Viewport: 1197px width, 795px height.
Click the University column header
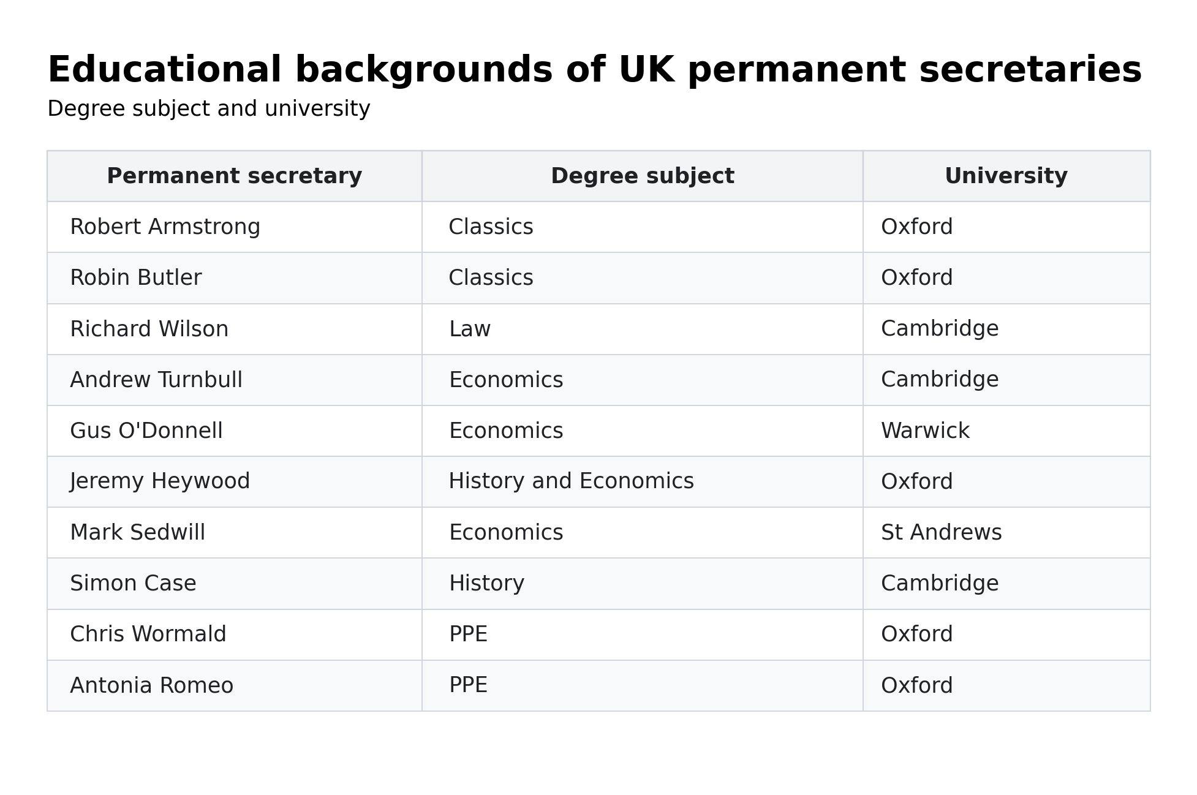point(1006,176)
